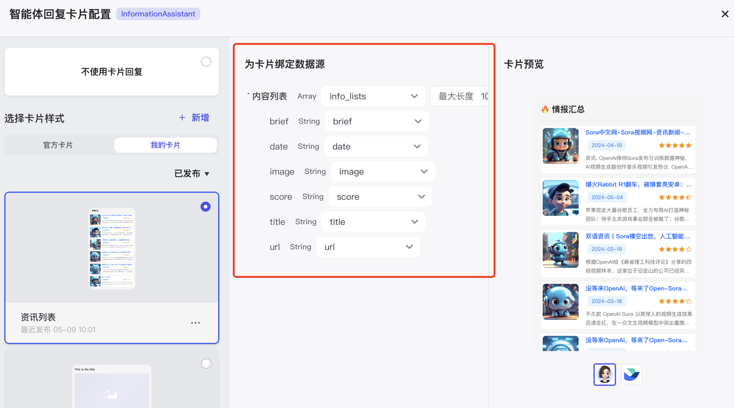
Task: Click the 'This is the title' card thumbnail
Action: tap(112, 387)
